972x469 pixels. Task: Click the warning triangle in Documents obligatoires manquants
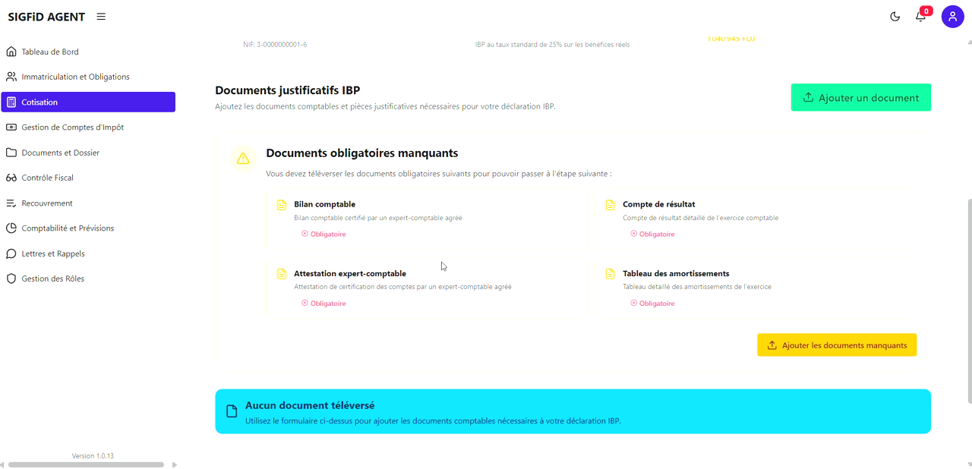[x=243, y=159]
